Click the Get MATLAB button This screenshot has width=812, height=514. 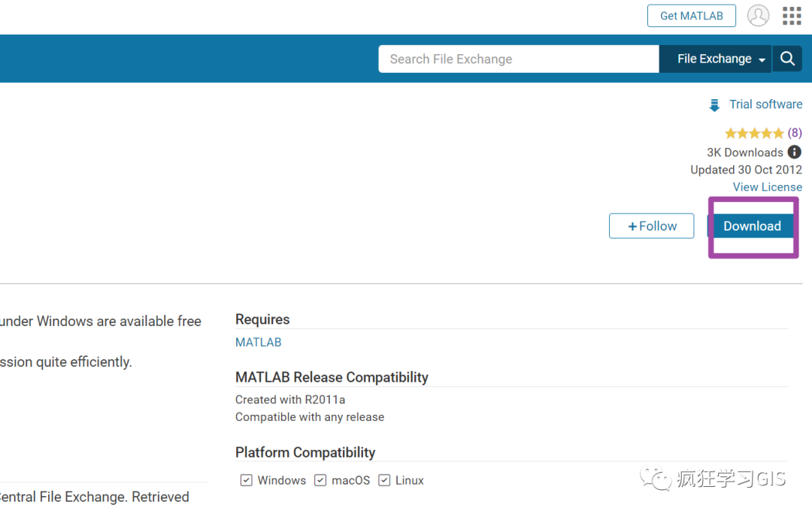point(692,16)
